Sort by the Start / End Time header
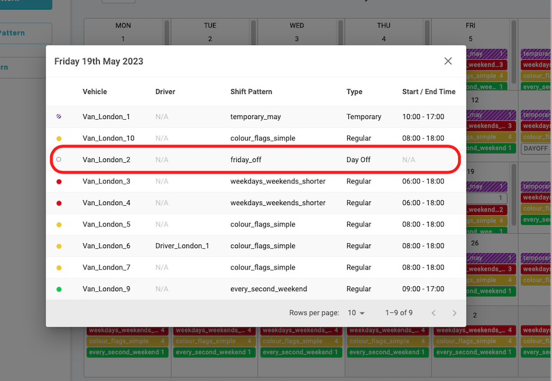The image size is (552, 381). tap(429, 92)
